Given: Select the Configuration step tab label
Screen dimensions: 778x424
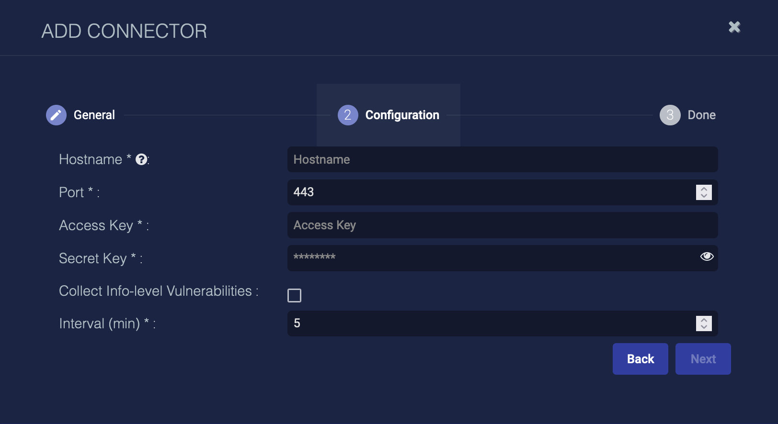Looking at the screenshot, I should [402, 115].
